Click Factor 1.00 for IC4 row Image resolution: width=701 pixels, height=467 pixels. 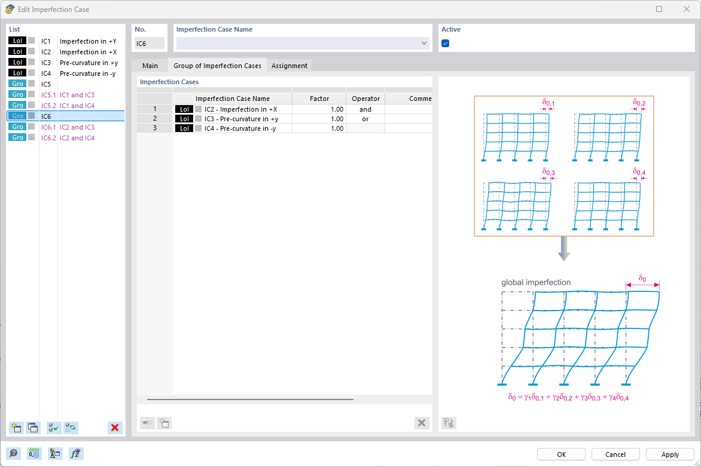point(319,128)
